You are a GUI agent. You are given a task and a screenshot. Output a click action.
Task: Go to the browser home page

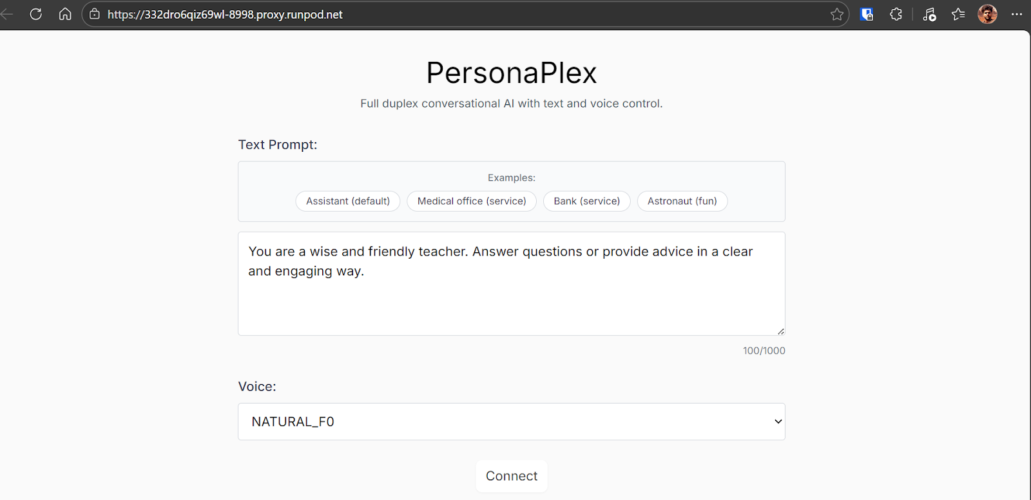click(x=64, y=14)
